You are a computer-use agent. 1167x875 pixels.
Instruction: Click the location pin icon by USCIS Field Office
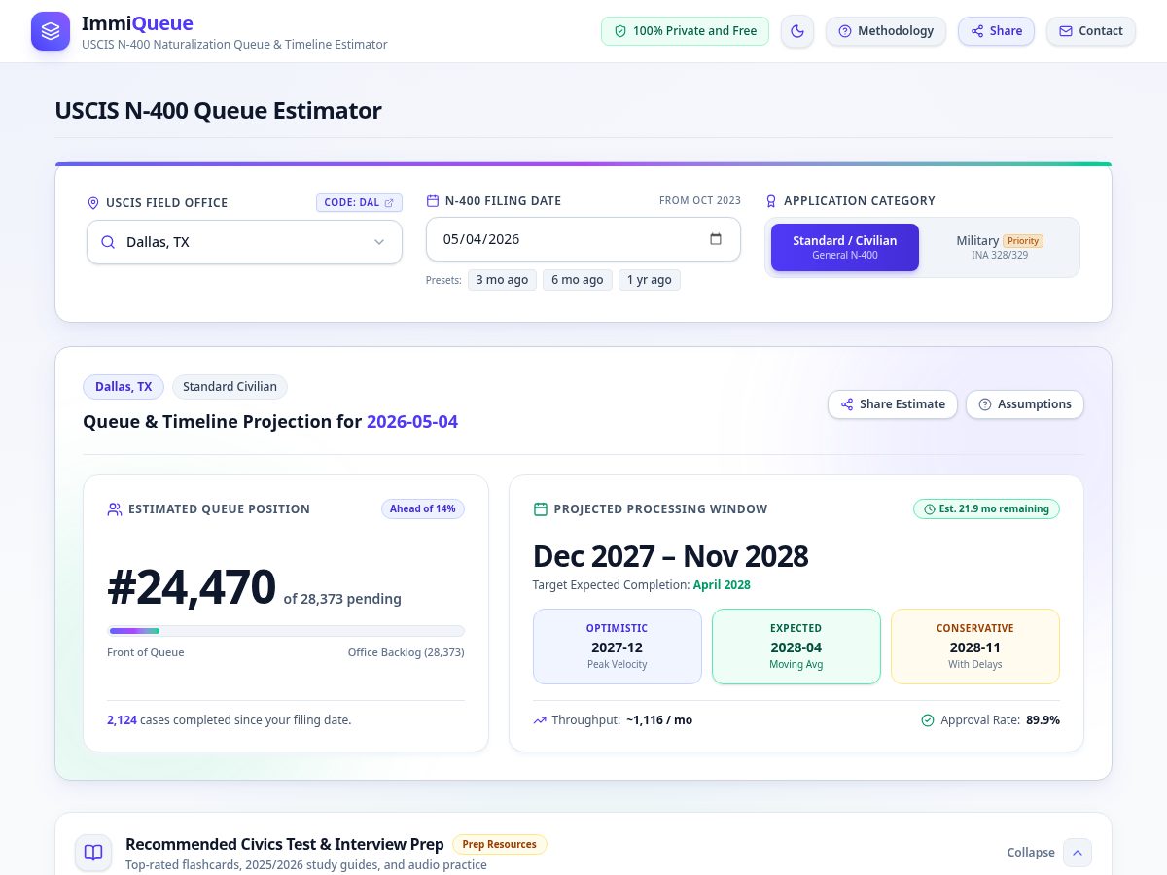pos(93,203)
